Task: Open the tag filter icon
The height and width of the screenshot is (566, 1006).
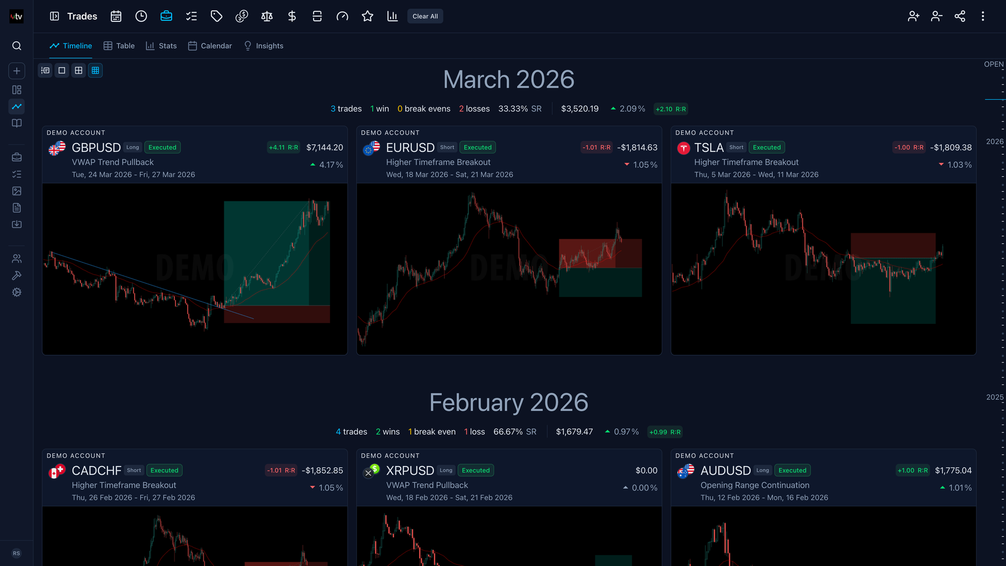Action: pos(216,16)
